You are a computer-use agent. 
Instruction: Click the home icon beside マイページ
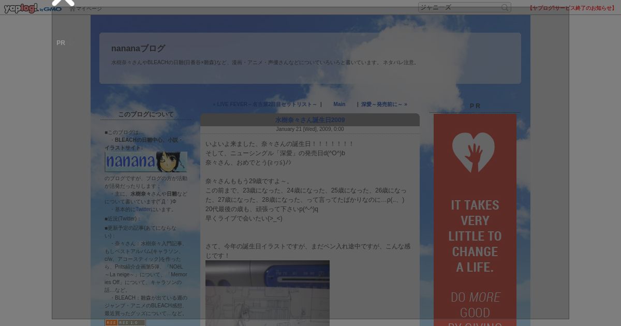click(72, 9)
